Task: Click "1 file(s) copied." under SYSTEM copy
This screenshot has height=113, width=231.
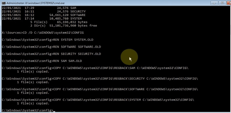Action: click(x=33, y=103)
